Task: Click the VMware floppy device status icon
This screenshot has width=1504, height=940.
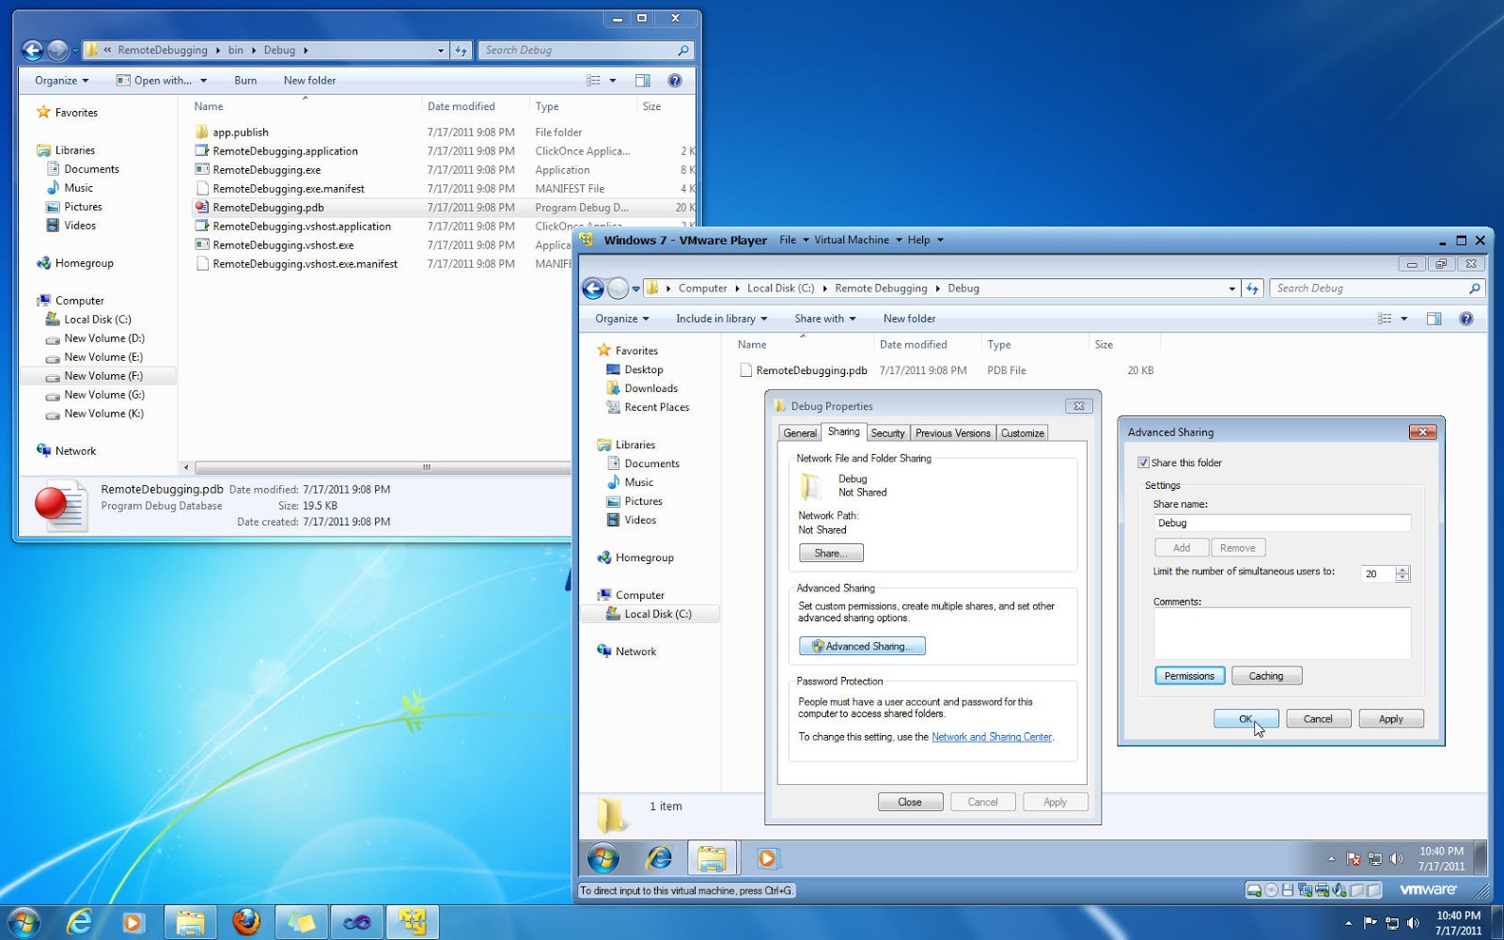Action: coord(1288,890)
